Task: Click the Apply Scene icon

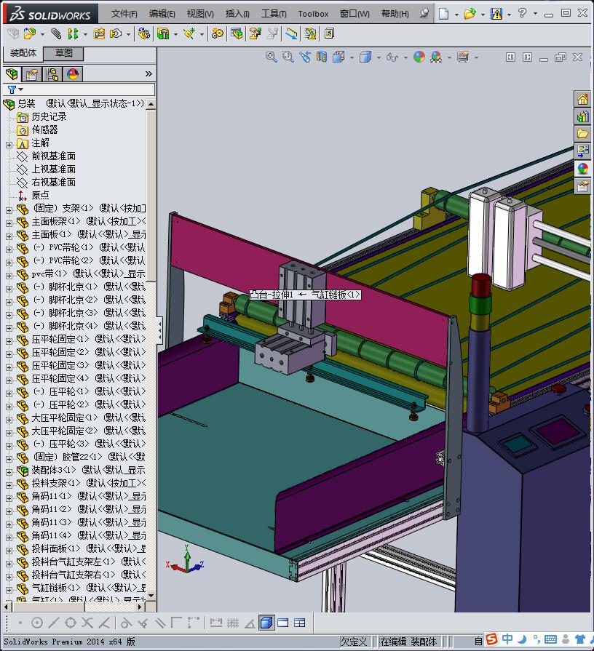Action: 436,57
